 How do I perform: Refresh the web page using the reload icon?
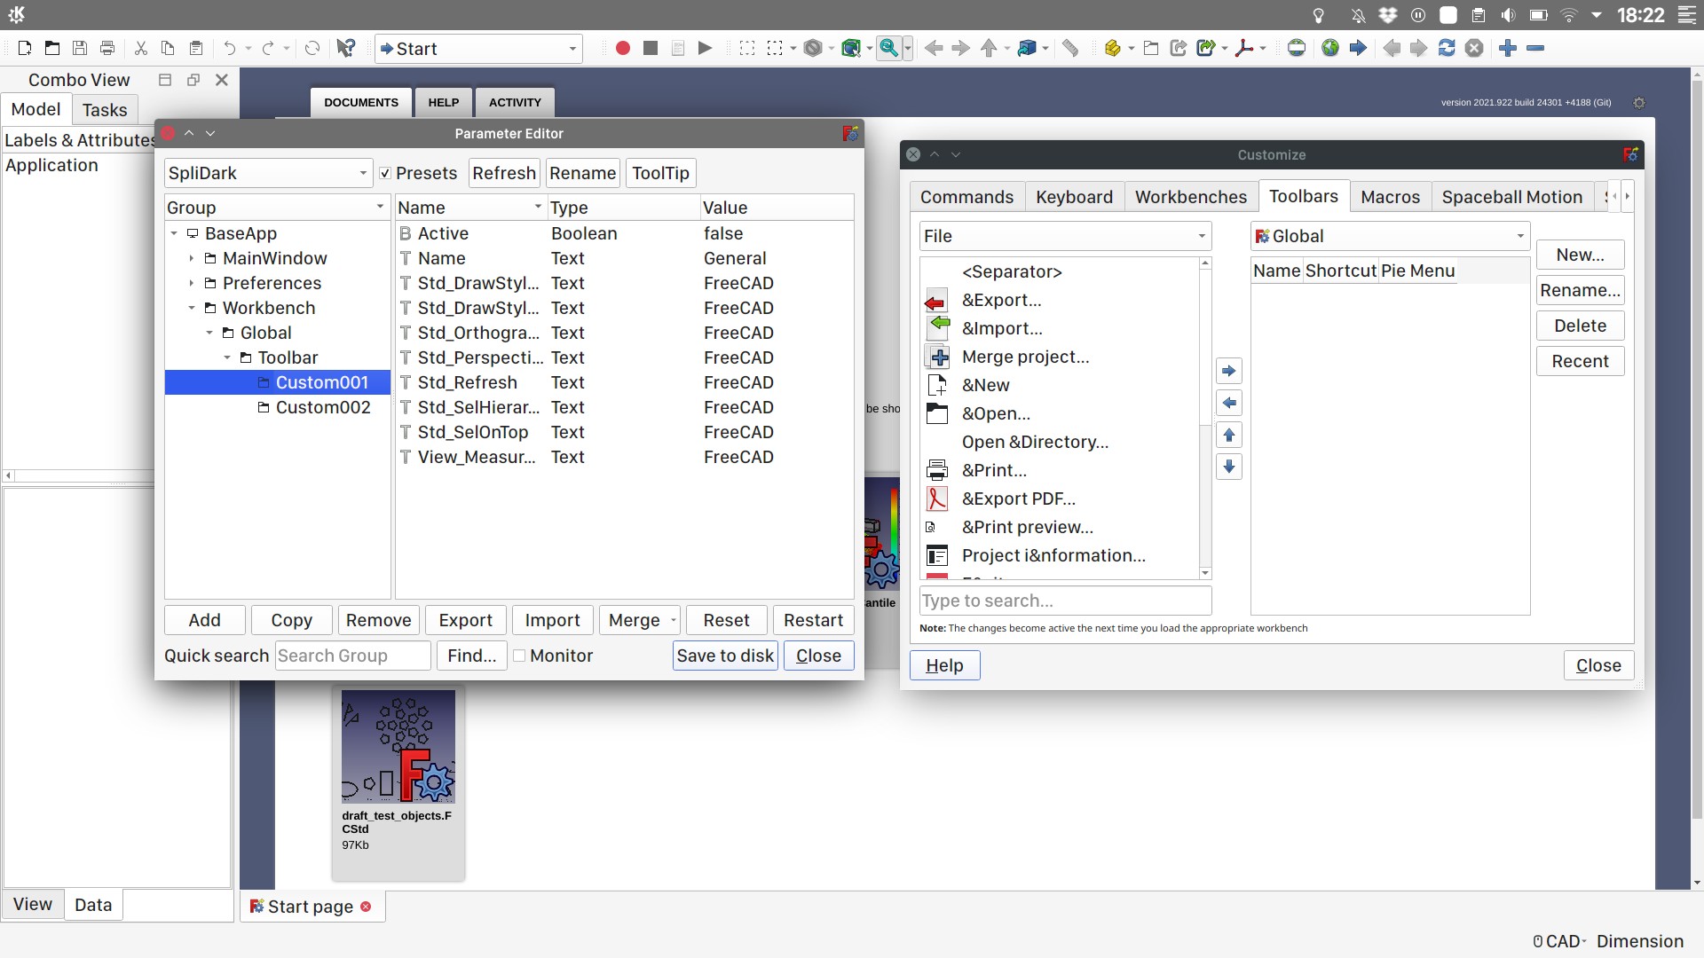(1448, 48)
